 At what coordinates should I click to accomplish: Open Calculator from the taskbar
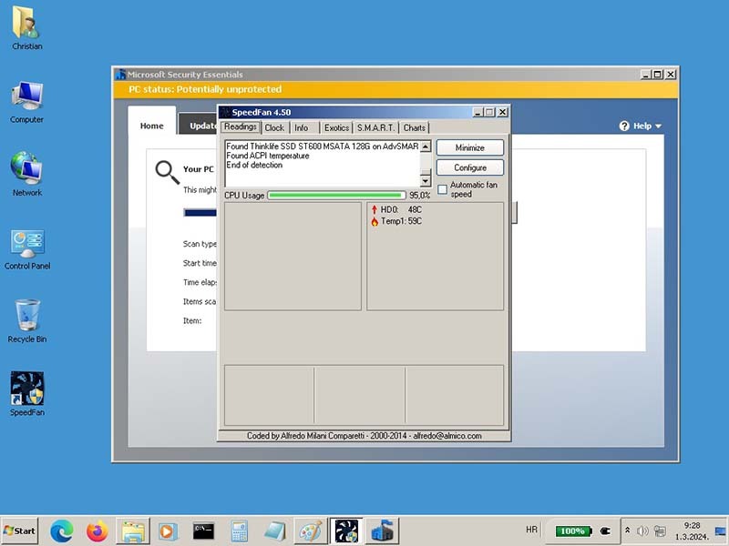coord(240,531)
